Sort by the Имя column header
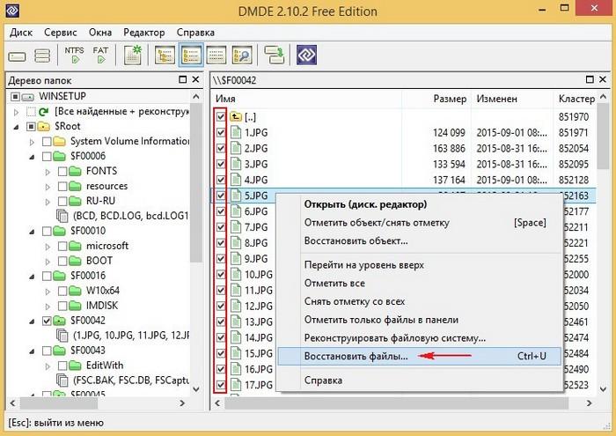 coord(307,99)
